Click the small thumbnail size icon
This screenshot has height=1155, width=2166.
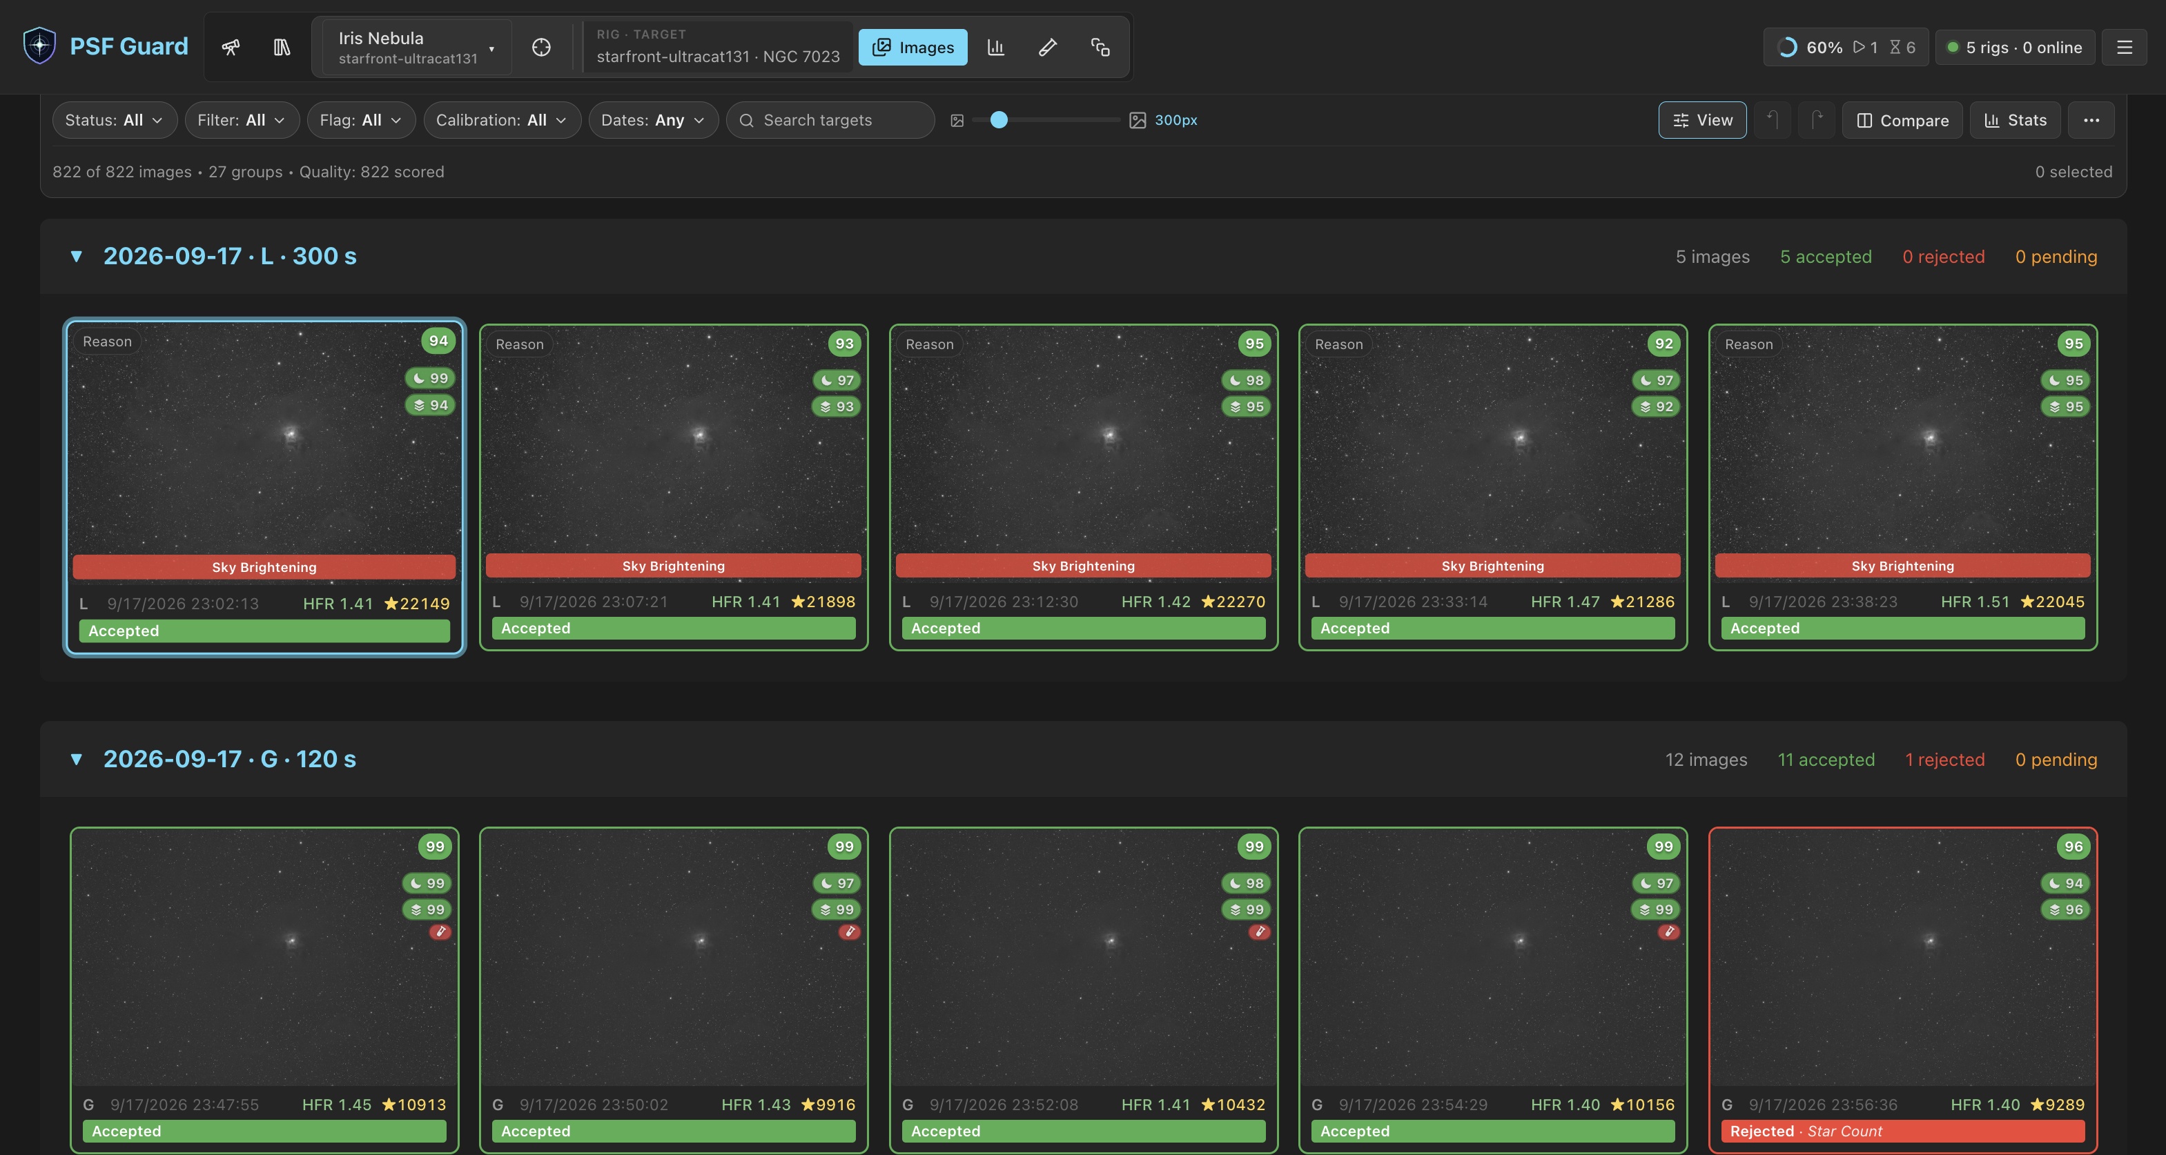click(x=957, y=120)
